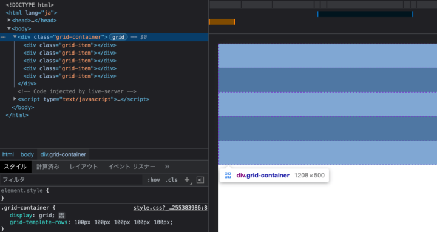Switch to the イベント リスナー tab
The width and height of the screenshot is (437, 232).
tap(132, 167)
